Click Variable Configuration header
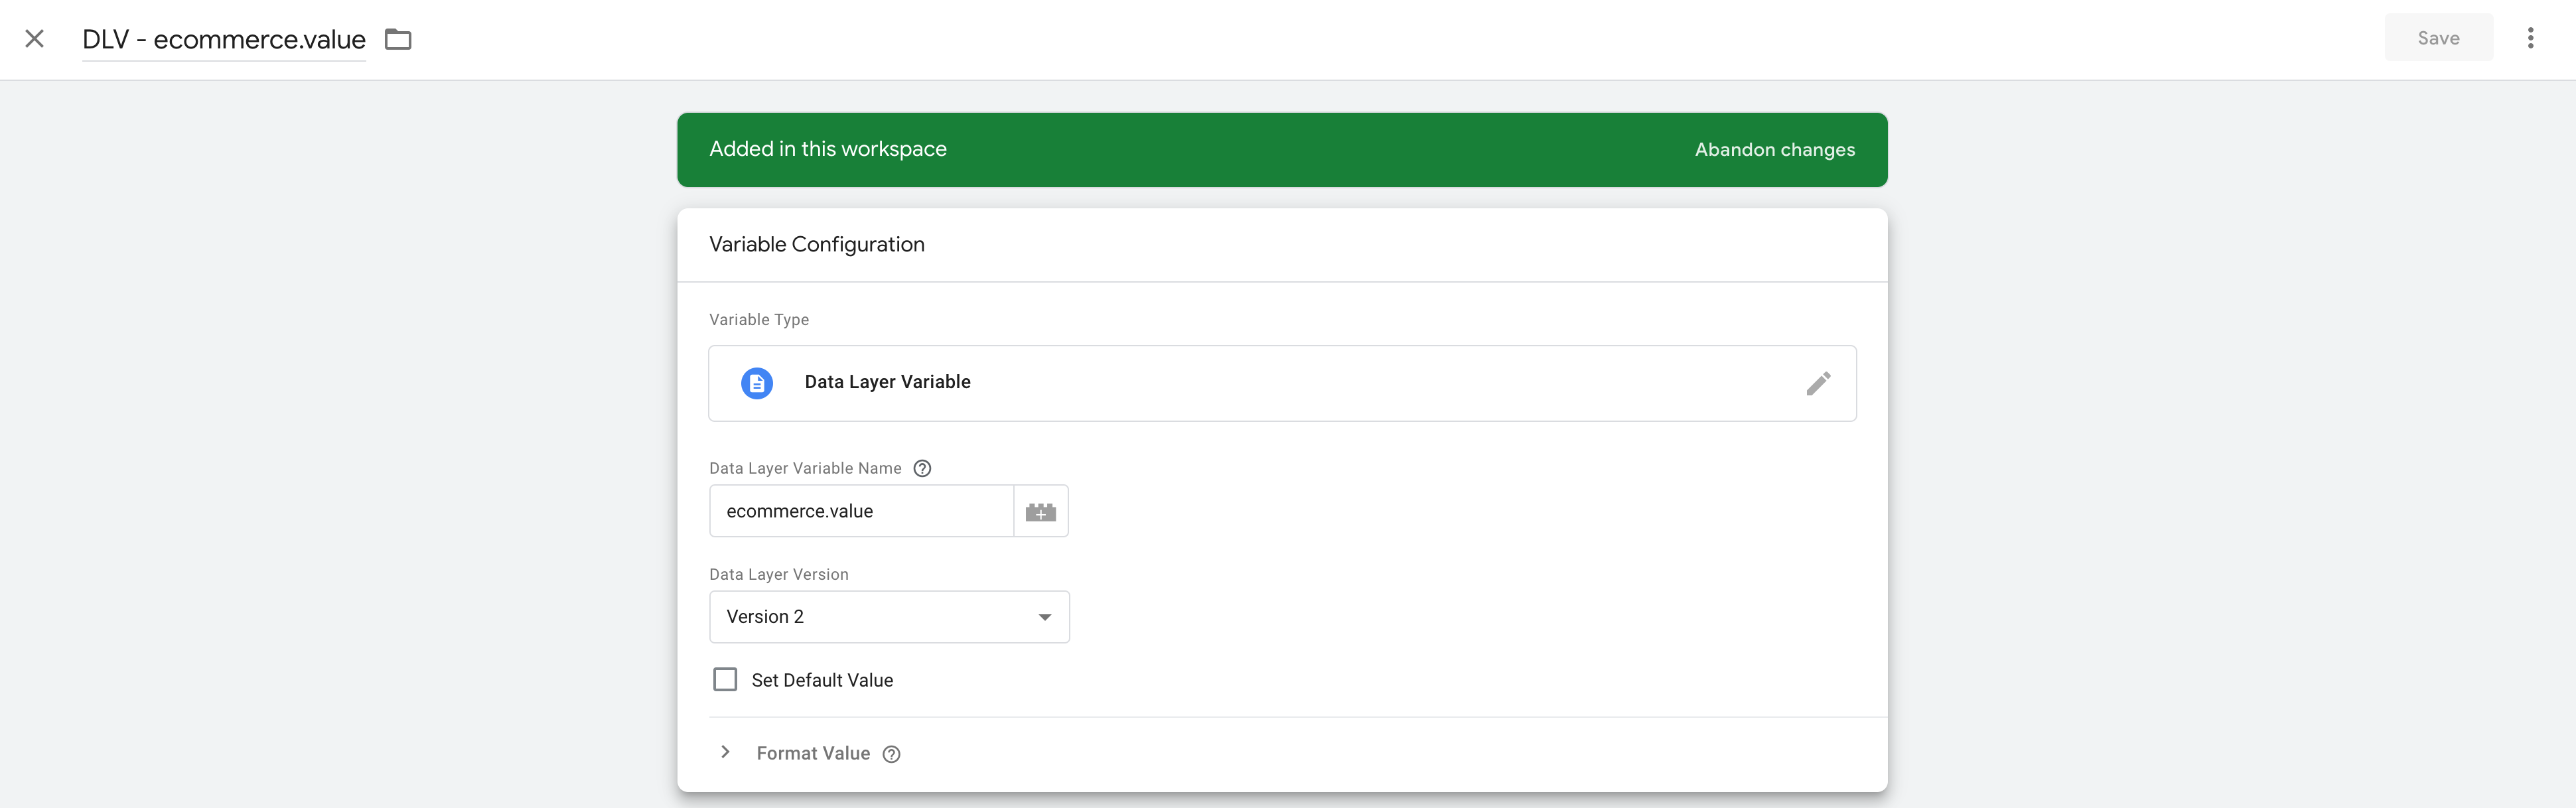Image resolution: width=2576 pixels, height=808 pixels. coord(817,244)
